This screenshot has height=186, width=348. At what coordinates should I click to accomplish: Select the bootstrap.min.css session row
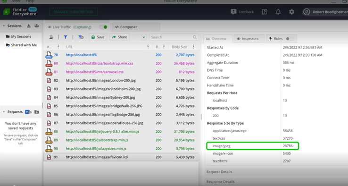pyautogui.click(x=121, y=63)
